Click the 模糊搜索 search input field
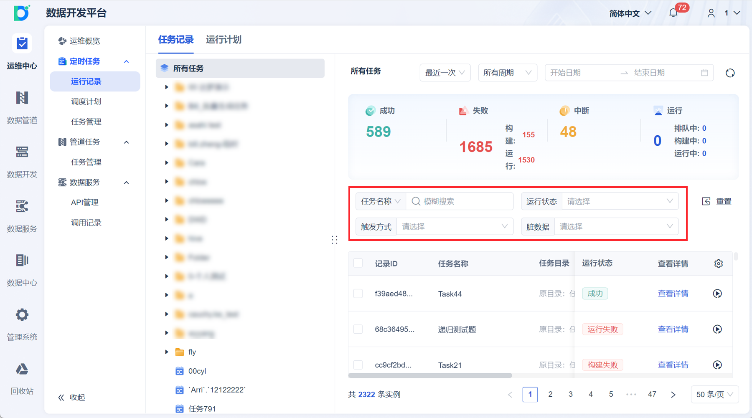This screenshot has width=752, height=418. (x=464, y=201)
